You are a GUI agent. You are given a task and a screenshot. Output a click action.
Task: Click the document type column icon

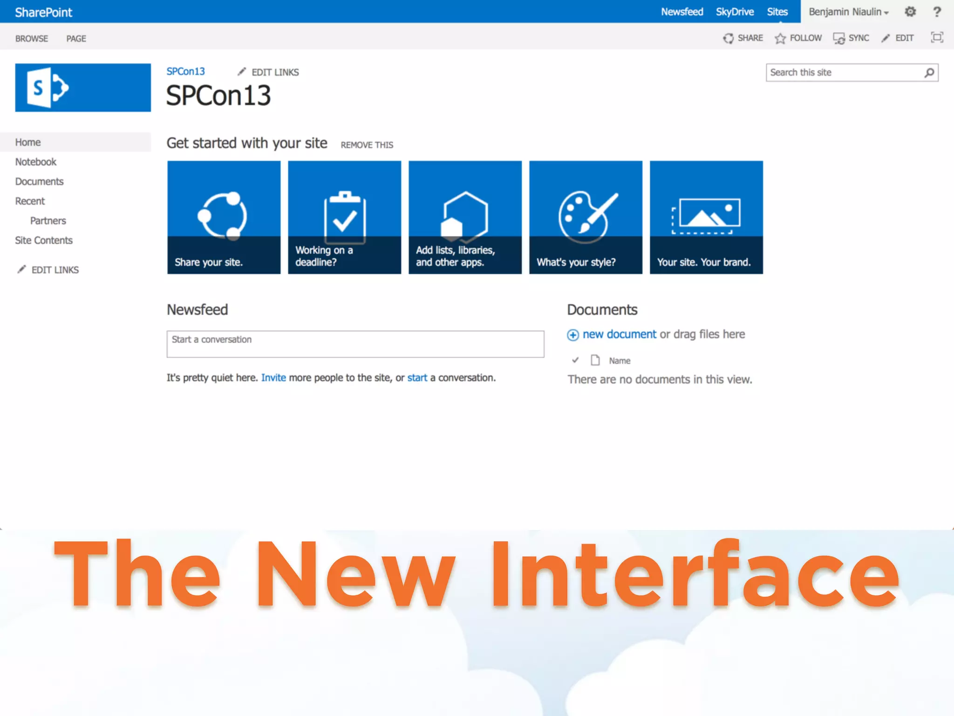click(595, 360)
